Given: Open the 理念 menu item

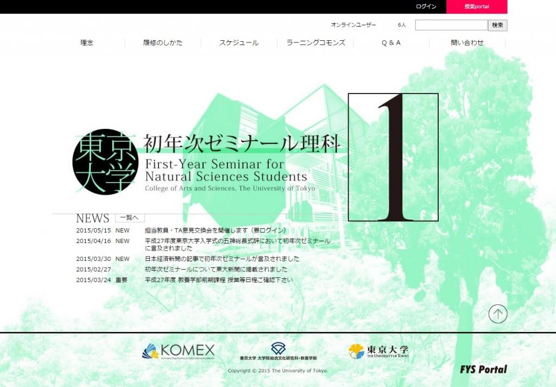Looking at the screenshot, I should pos(87,43).
